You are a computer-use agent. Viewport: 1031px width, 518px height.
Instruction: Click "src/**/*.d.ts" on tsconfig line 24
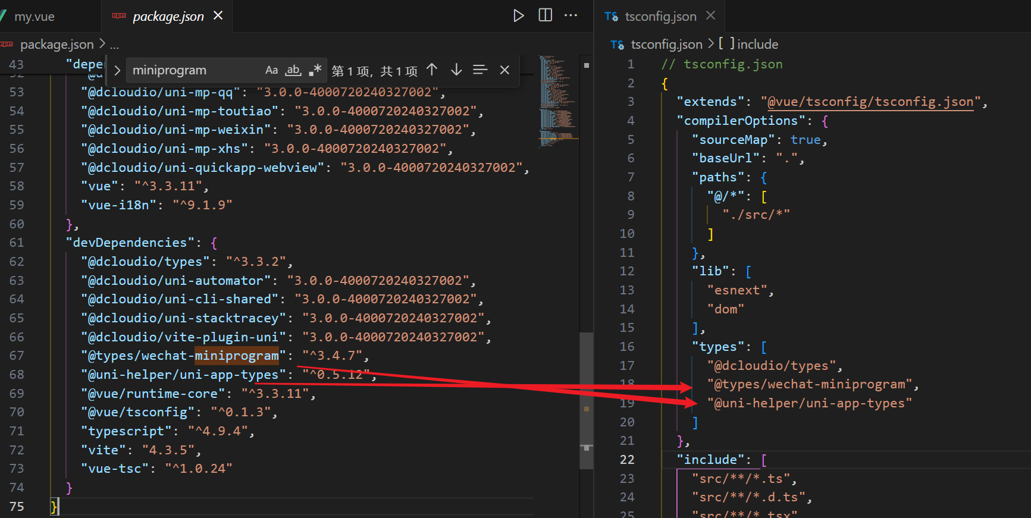pyautogui.click(x=748, y=497)
